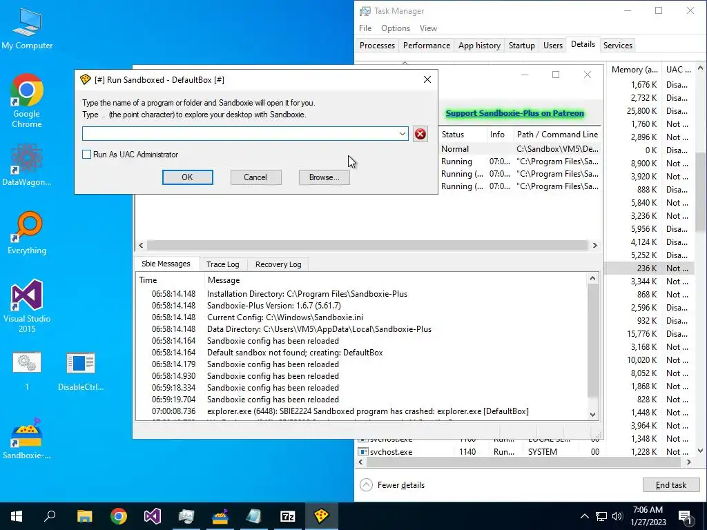
Task: Open the Trace Log tab
Action: click(223, 264)
